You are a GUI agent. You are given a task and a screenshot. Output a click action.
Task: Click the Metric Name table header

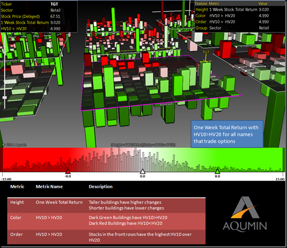click(x=49, y=187)
